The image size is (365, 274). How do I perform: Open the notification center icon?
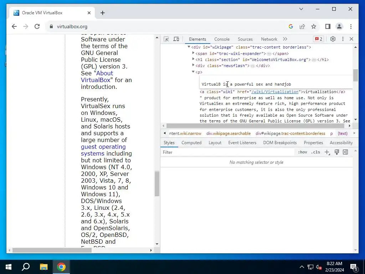pos(354,267)
